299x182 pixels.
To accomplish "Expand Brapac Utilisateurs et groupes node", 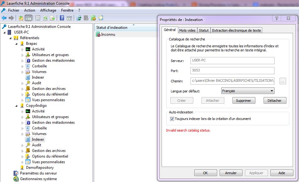I will (x=22, y=55).
